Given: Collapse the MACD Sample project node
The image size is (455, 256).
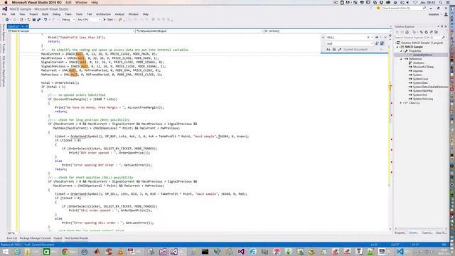Looking at the screenshot, I should click(398, 47).
